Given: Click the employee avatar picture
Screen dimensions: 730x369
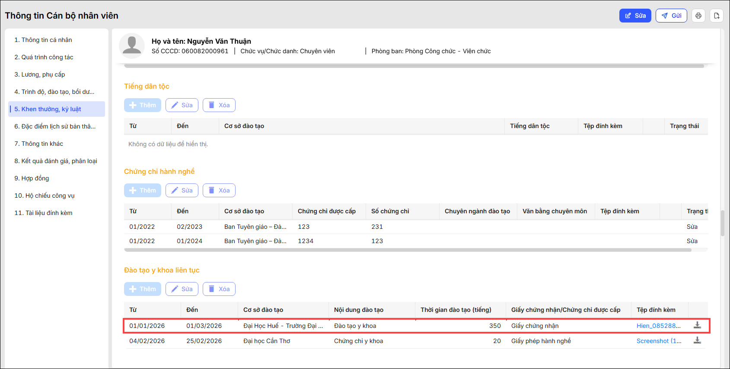Looking at the screenshot, I should [x=132, y=46].
